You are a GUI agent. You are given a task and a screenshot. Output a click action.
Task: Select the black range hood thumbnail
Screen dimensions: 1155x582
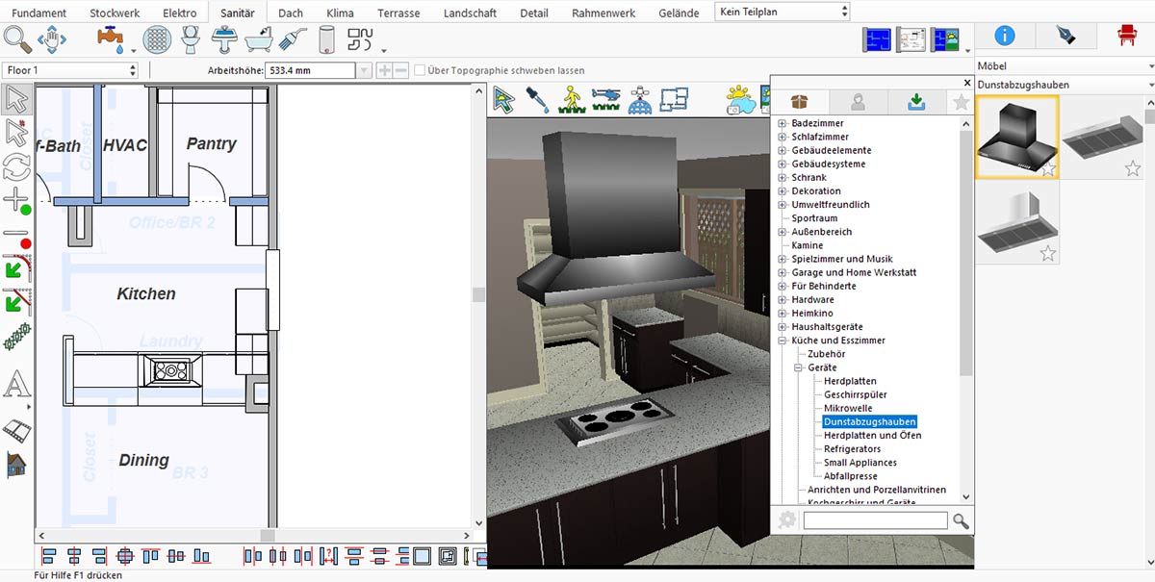(x=1017, y=138)
